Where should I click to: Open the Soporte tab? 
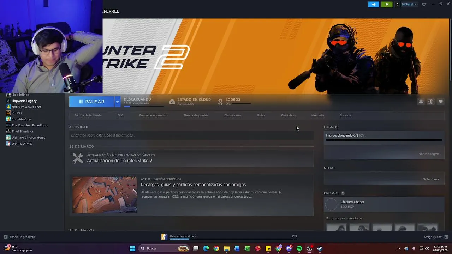tap(345, 115)
